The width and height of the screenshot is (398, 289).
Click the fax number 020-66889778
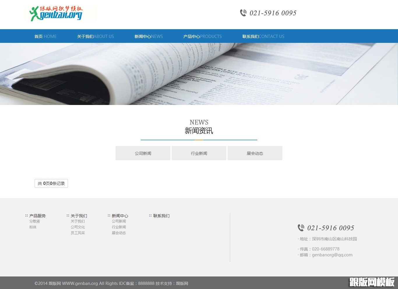click(326, 249)
